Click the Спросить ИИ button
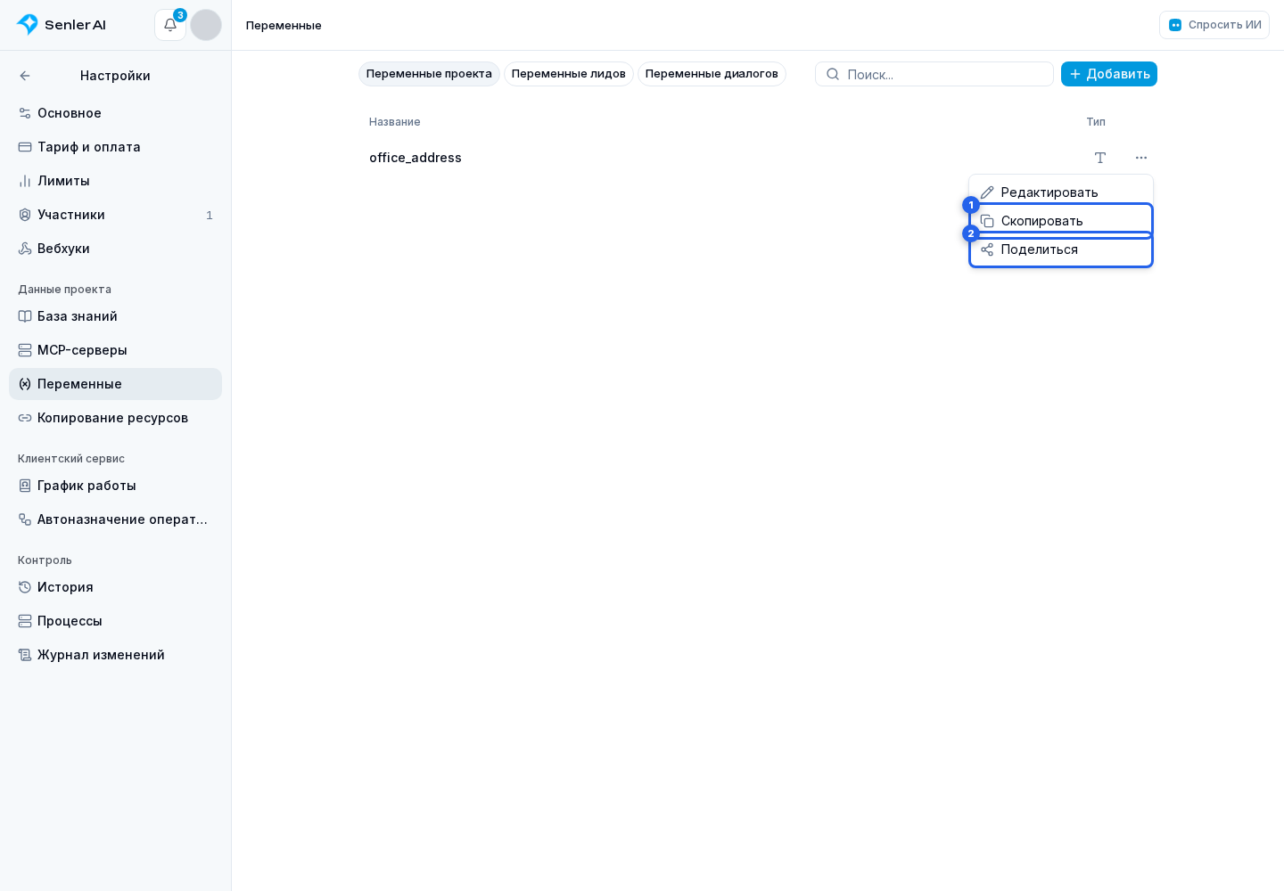 click(1214, 25)
